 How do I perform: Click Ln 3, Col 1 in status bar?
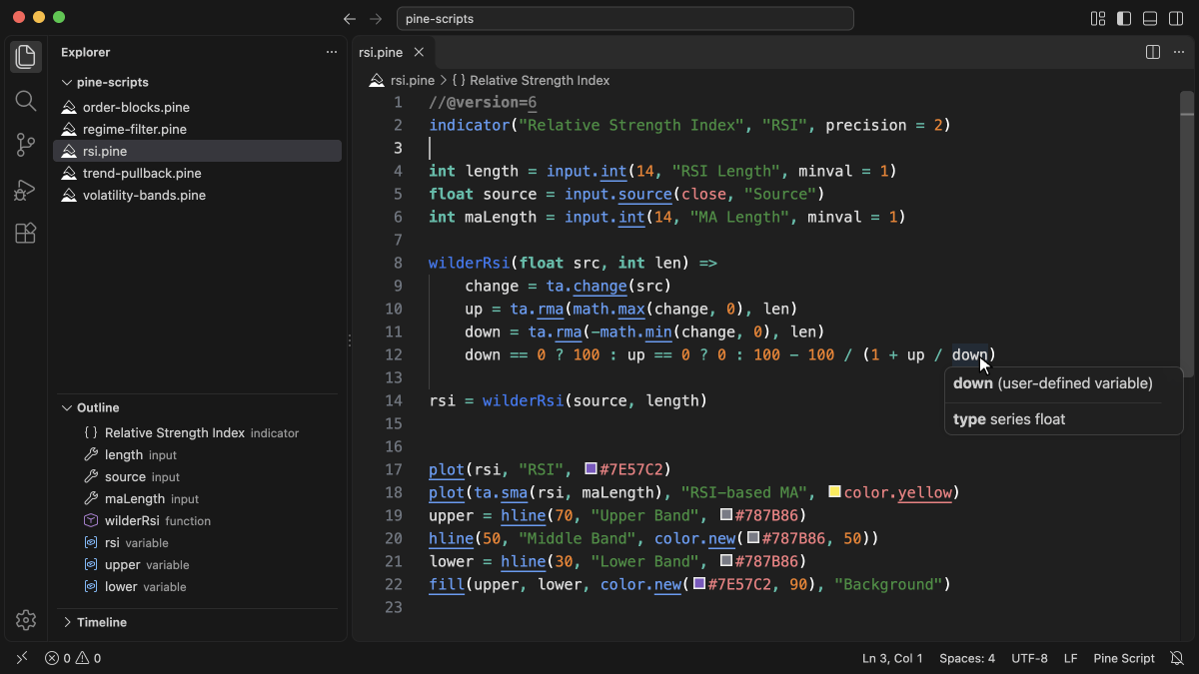click(892, 659)
